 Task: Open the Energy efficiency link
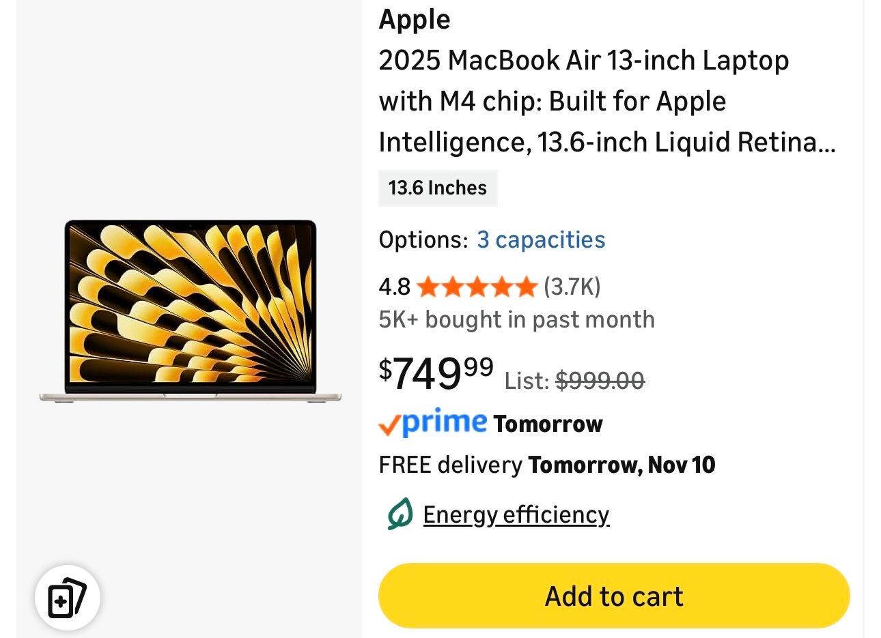click(x=516, y=514)
